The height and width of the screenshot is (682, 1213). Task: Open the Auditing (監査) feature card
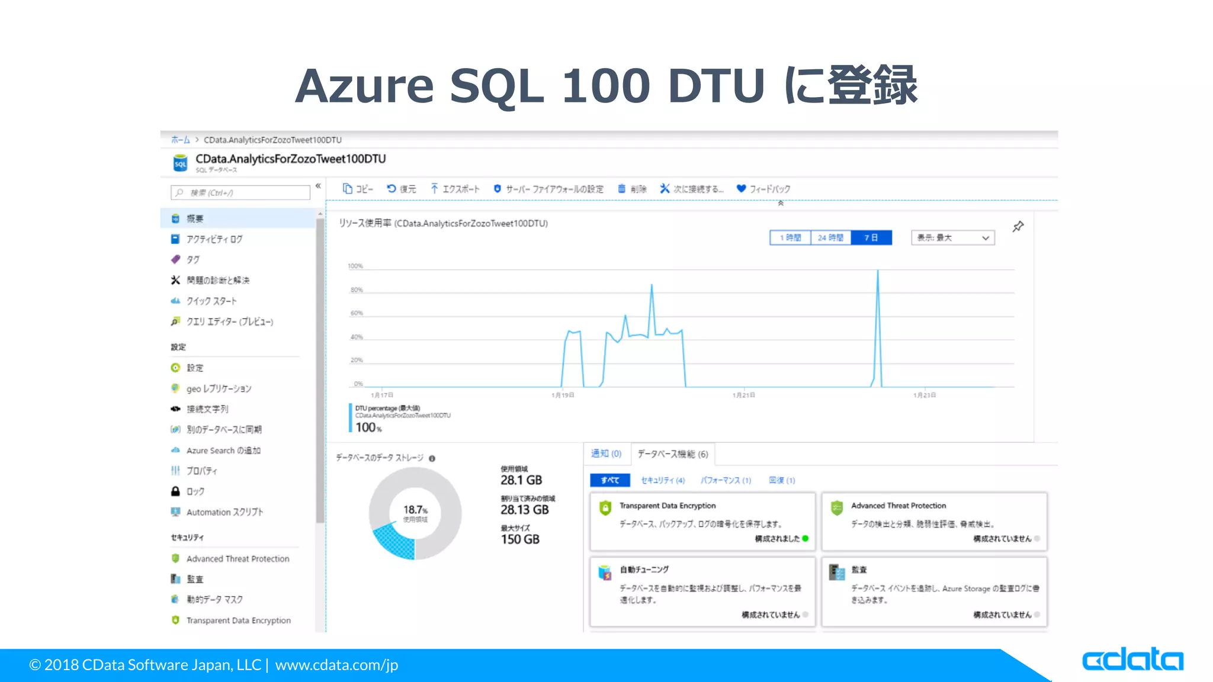click(x=934, y=591)
